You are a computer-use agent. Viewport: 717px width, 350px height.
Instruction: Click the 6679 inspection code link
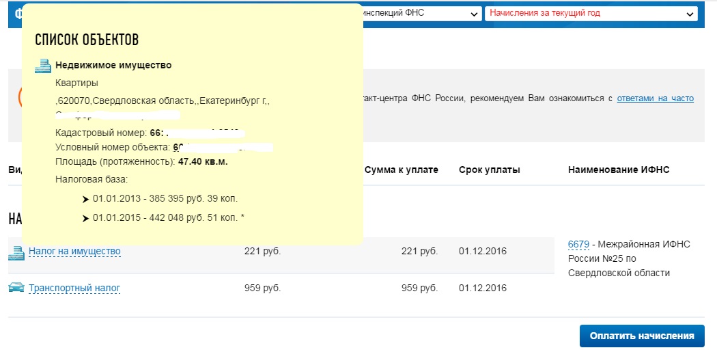(578, 244)
